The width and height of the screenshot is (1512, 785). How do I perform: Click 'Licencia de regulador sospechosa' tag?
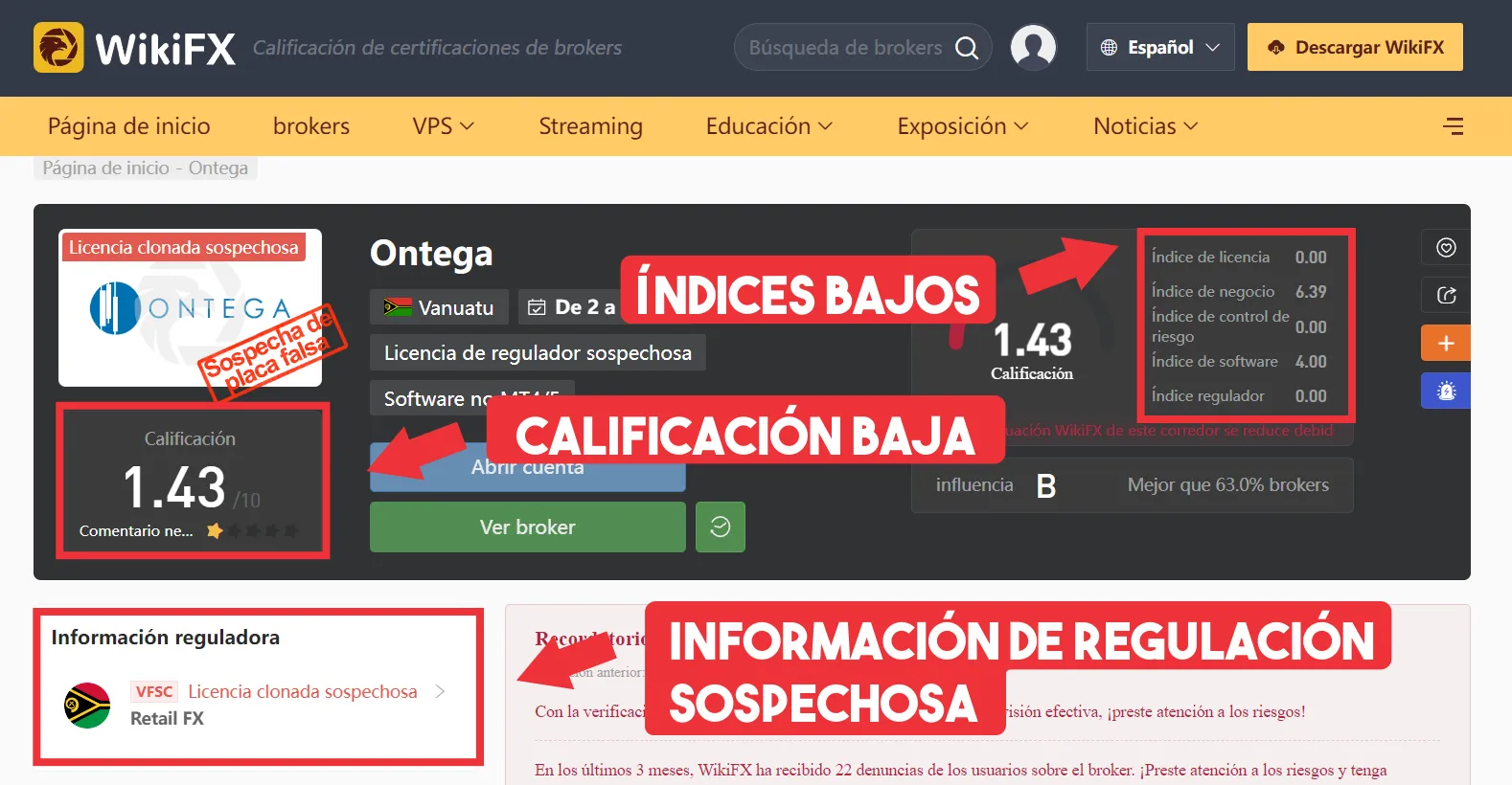538,352
